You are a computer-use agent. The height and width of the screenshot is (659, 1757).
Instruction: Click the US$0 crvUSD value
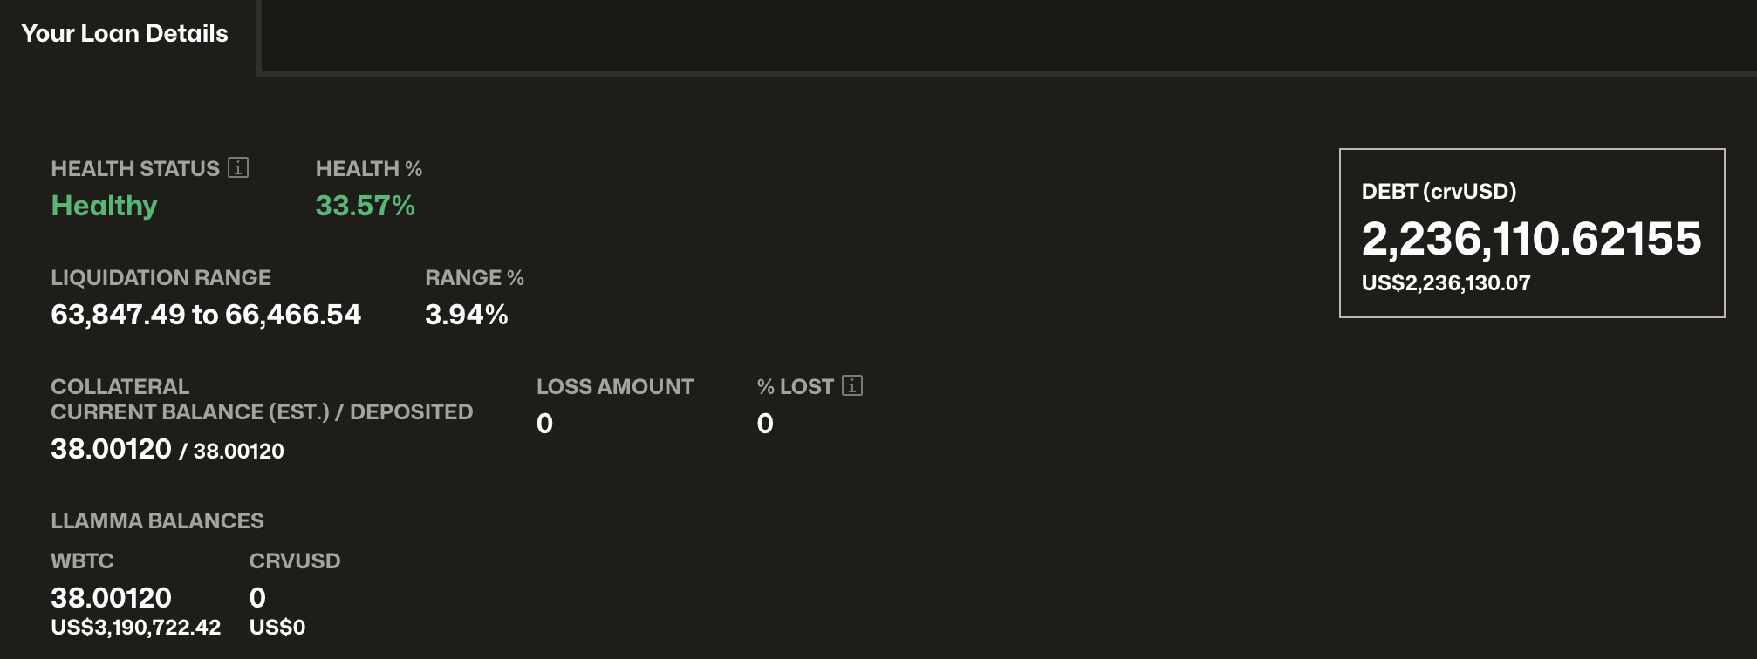tap(277, 628)
